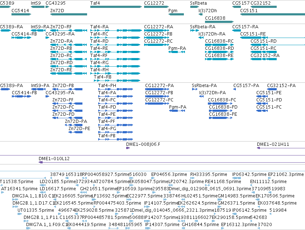Open the Taf4-RE transcript label
Viewport: 305px width, 230px height.
(99, 48)
